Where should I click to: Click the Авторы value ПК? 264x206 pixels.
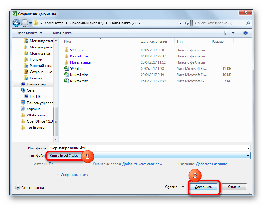coord(51,164)
